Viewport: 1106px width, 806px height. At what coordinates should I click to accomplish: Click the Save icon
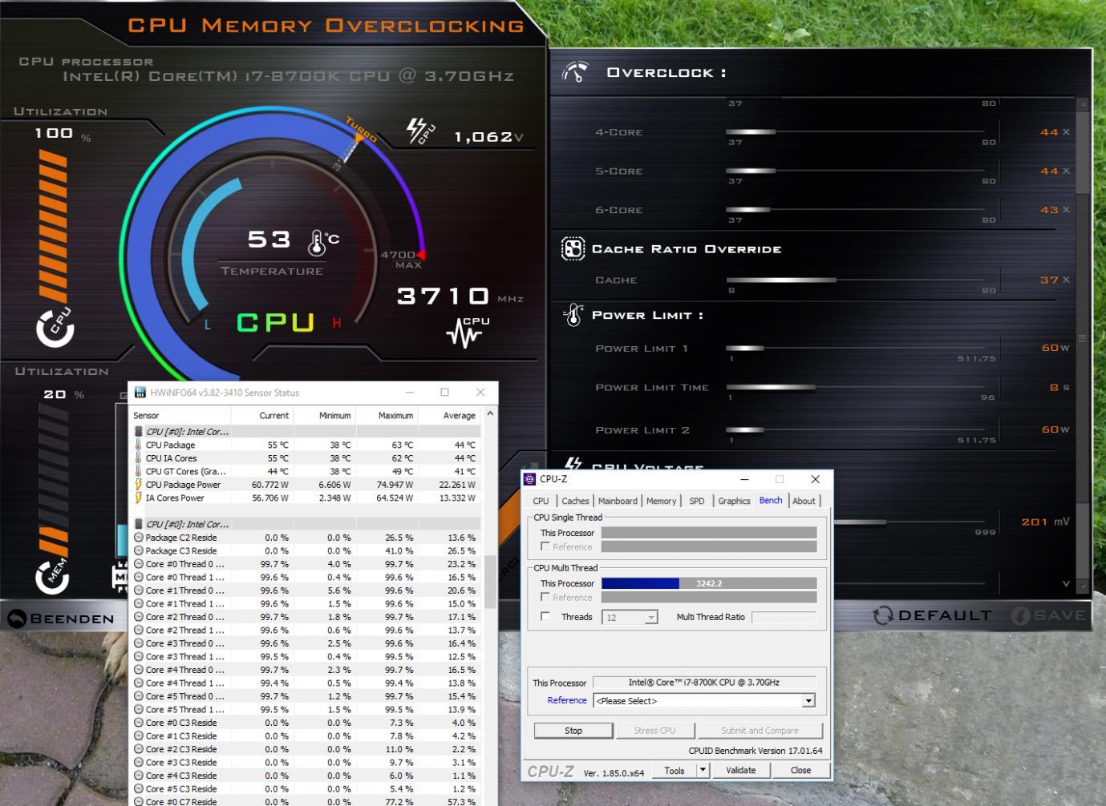(x=1020, y=615)
